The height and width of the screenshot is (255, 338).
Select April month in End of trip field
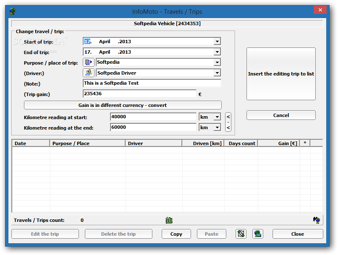point(105,52)
